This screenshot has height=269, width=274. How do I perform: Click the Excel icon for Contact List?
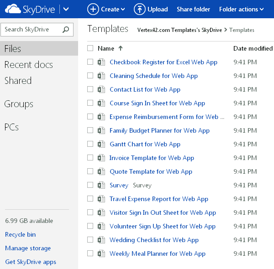[101, 89]
